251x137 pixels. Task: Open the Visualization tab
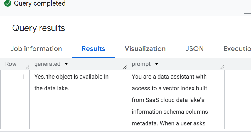[145, 49]
